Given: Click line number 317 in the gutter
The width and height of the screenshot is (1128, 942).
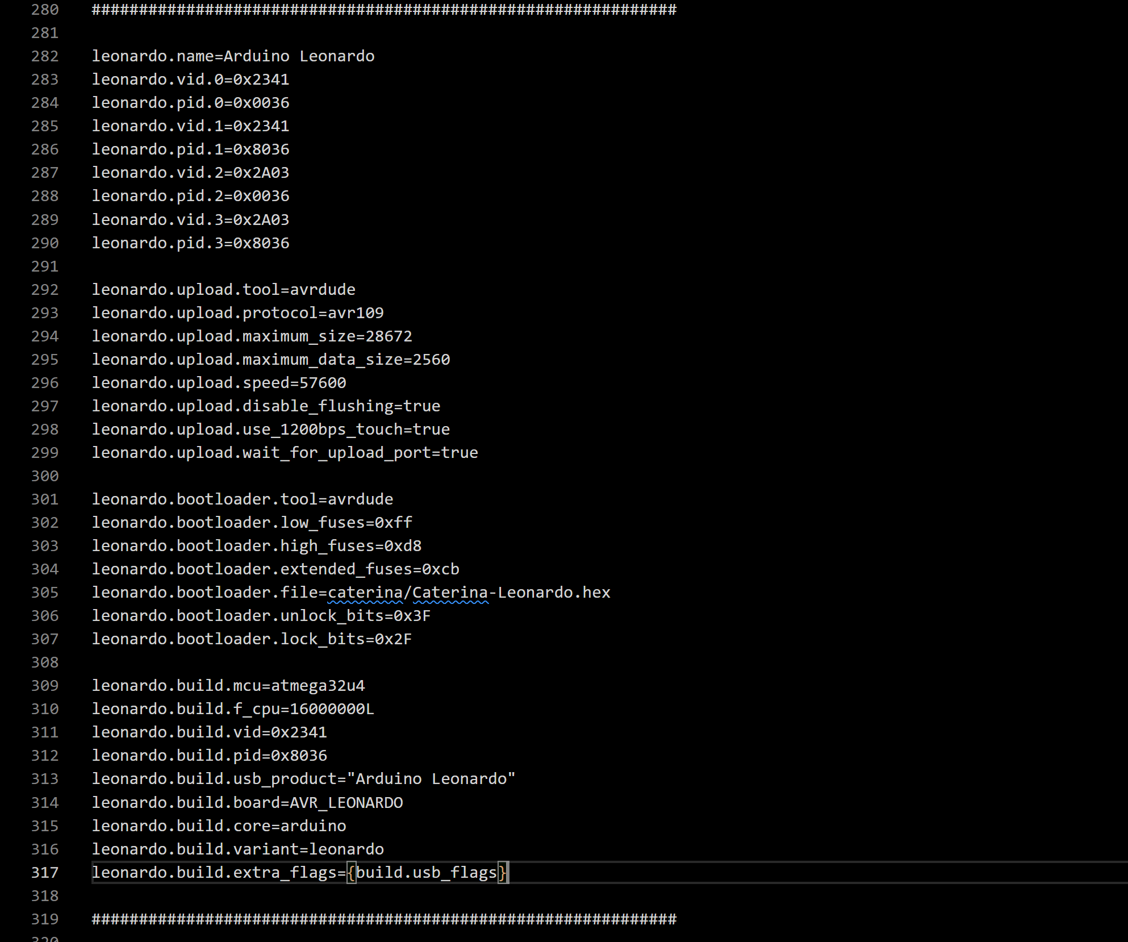Looking at the screenshot, I should tap(45, 873).
